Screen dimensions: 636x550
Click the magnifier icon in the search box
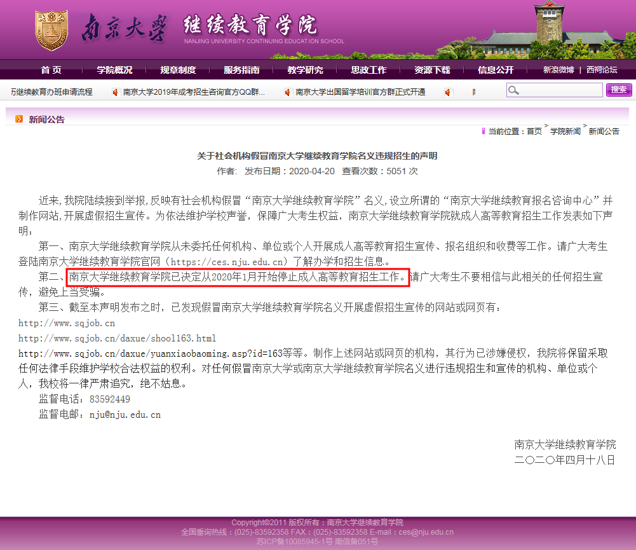pos(513,90)
